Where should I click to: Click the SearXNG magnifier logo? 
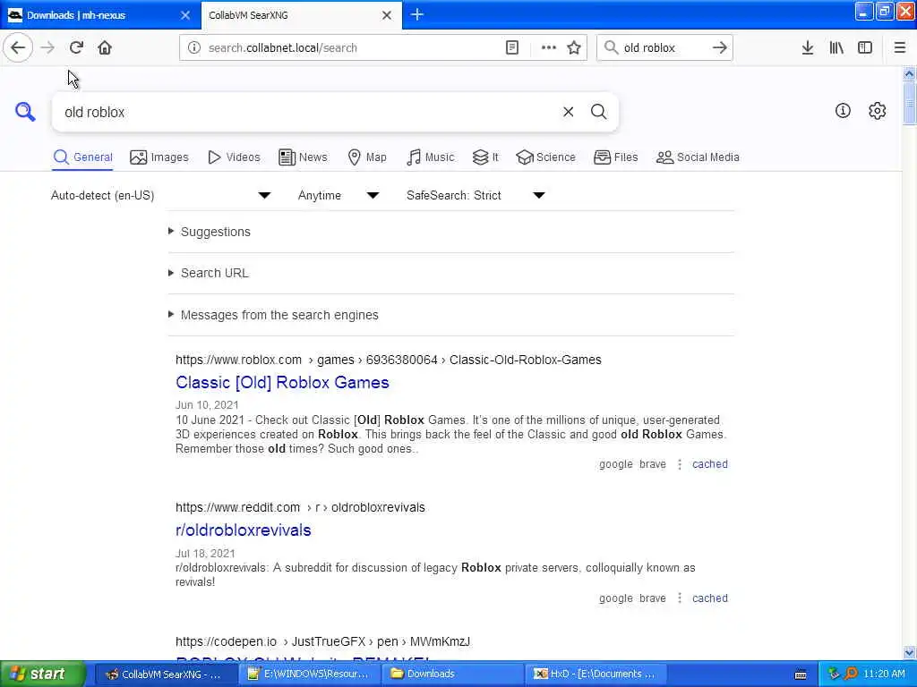coord(25,112)
